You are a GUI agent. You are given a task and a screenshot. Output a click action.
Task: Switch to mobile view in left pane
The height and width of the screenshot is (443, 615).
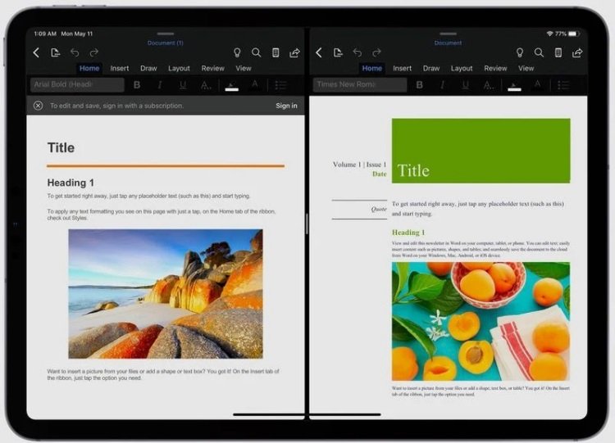(276, 52)
